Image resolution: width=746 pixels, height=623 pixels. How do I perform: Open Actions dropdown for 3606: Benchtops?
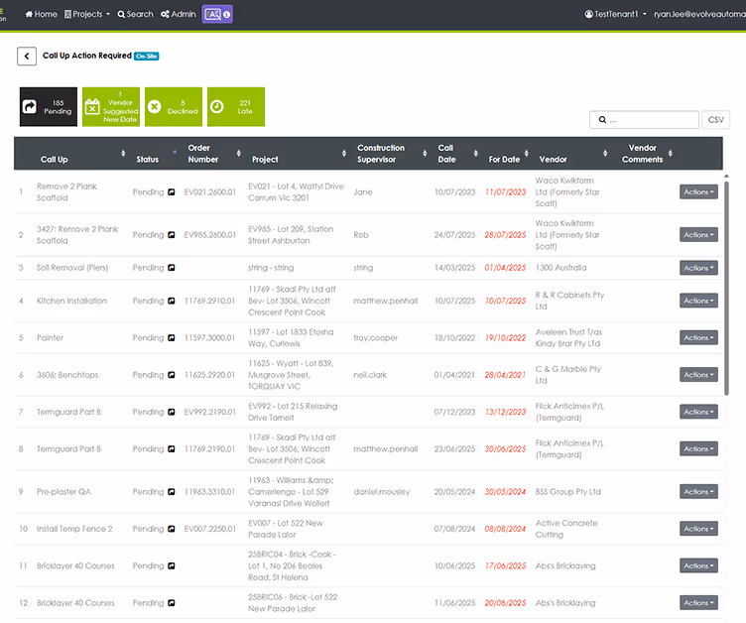tap(698, 375)
